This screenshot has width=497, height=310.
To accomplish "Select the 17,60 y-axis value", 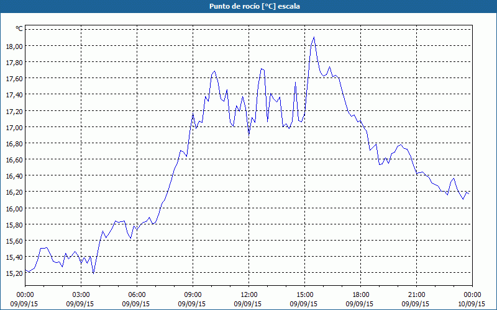I will click(x=14, y=79).
